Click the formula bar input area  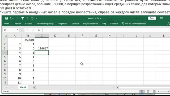click(x=106, y=30)
